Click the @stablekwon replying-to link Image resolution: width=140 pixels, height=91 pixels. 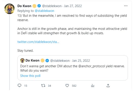[44, 11]
